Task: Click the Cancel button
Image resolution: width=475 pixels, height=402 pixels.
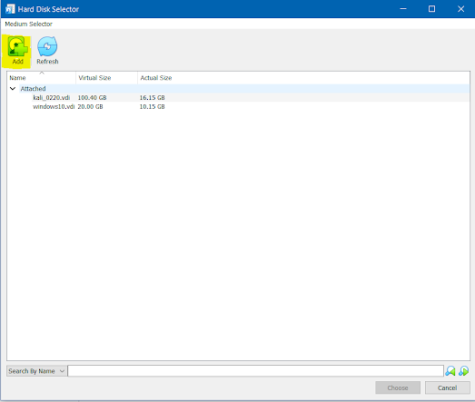Action: tap(448, 387)
